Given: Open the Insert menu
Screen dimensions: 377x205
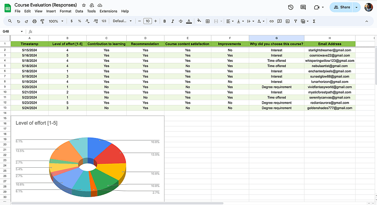Looking at the screenshot, I should [51, 11].
